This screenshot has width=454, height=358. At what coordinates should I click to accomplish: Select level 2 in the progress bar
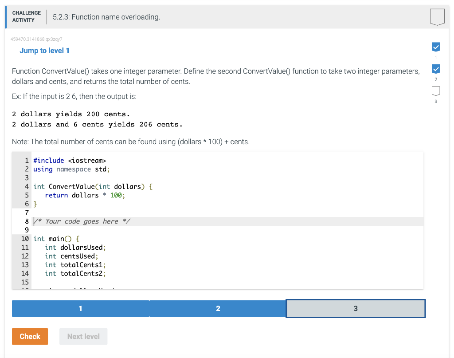click(218, 308)
